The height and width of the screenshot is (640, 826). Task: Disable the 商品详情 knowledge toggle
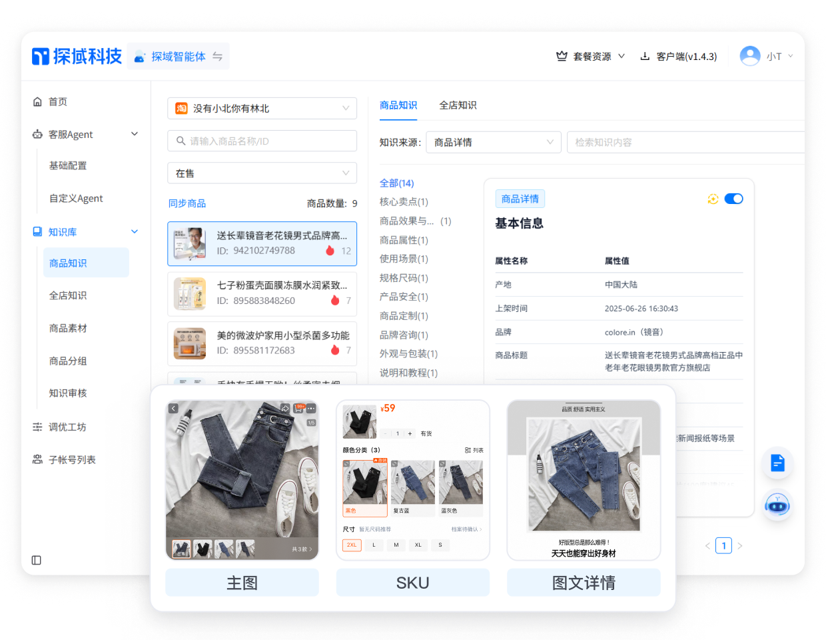tap(733, 198)
